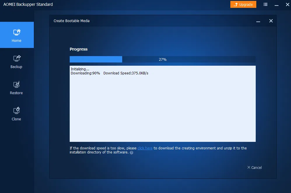Click the 'Create Bootable Media' dialog title
291x193 pixels.
(x=71, y=21)
